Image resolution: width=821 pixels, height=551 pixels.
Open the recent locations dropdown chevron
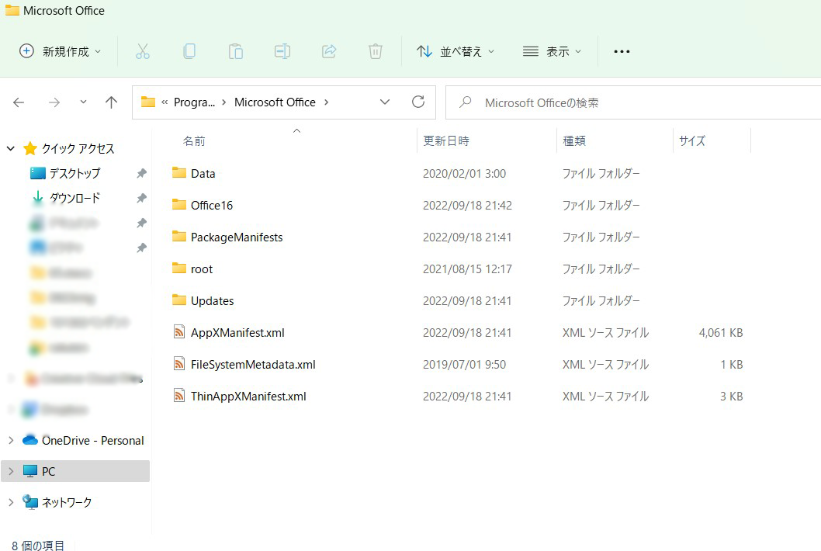click(83, 102)
